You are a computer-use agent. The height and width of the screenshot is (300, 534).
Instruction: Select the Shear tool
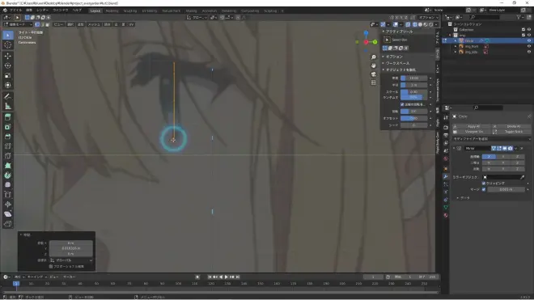click(8, 214)
